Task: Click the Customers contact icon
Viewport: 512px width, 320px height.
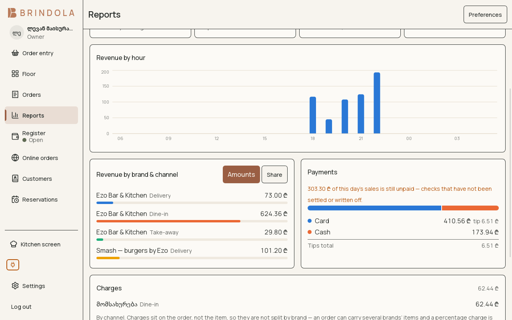Action: pyautogui.click(x=15, y=178)
